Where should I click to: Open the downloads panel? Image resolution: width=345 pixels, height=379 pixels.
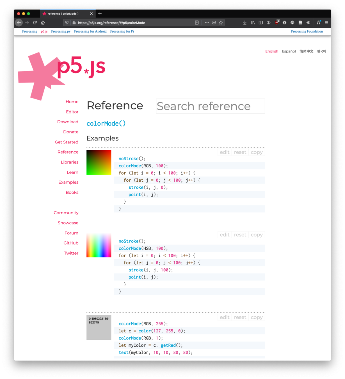point(245,23)
